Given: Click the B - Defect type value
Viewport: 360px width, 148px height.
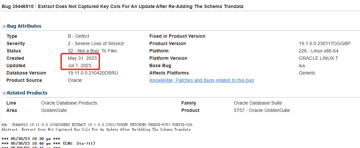Looking at the screenshot, I should click(78, 36).
